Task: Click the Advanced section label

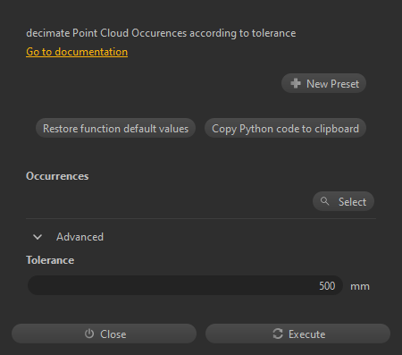Action: pos(80,237)
